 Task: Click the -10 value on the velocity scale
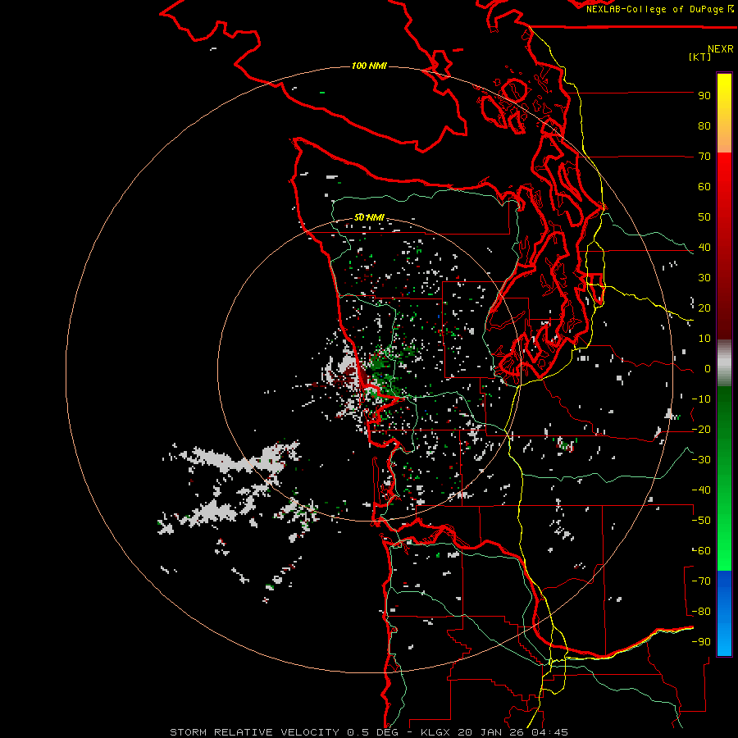[701, 399]
